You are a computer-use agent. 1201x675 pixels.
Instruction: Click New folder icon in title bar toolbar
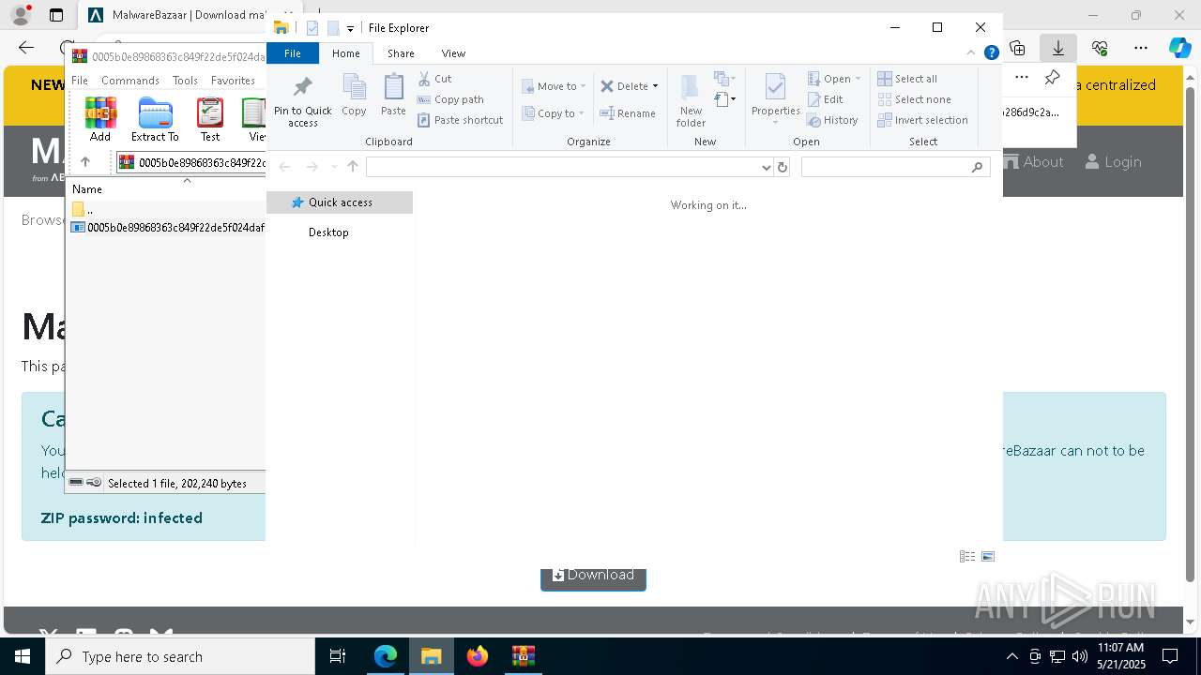point(333,28)
